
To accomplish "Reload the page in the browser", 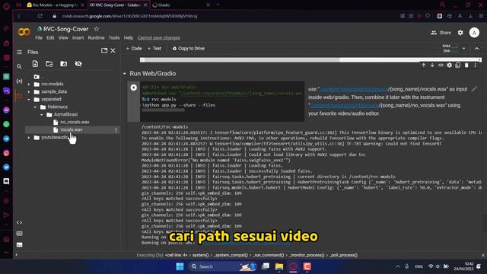I will point(40,16).
